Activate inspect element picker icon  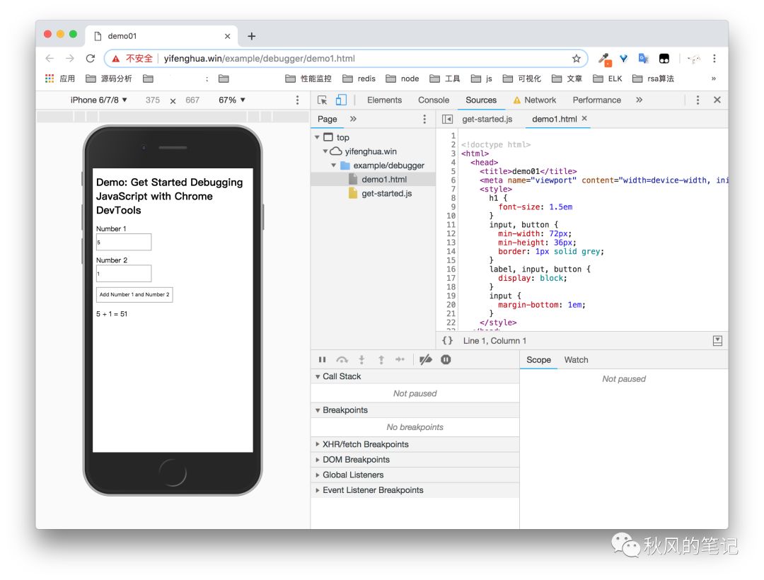coord(322,100)
